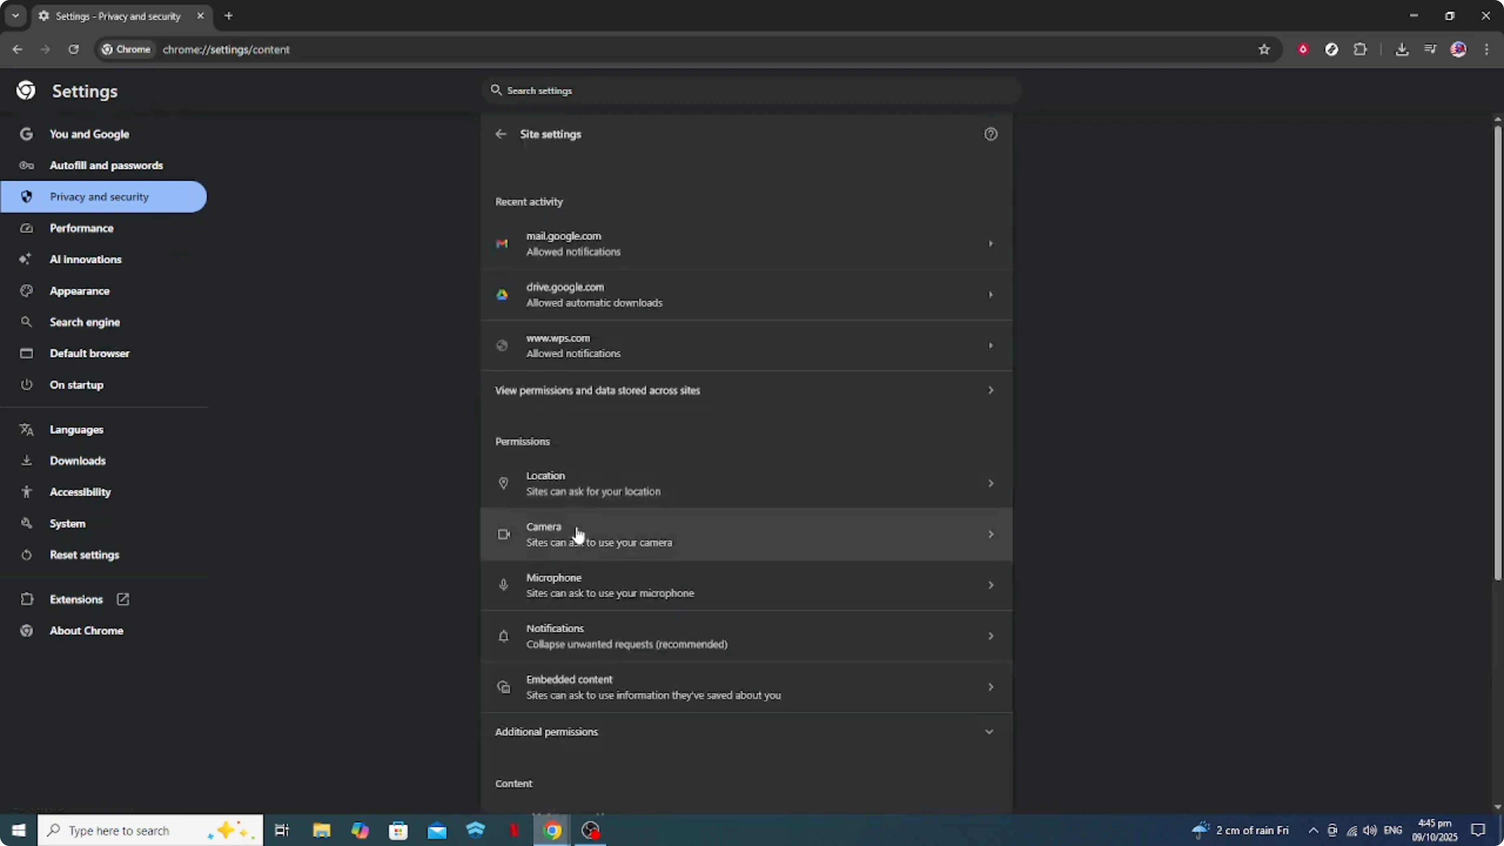Open OBS Studio from the taskbar

coord(590,830)
